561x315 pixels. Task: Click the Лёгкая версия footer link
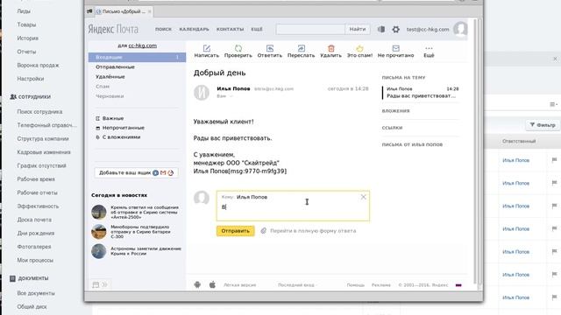[239, 285]
